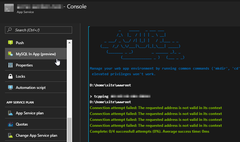Click the Console blade icon in header
The image size is (240, 142).
9,8
